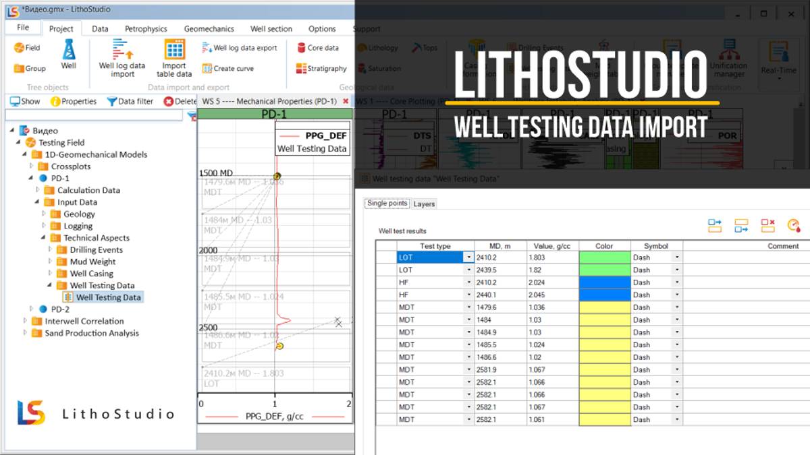Expand the Mud Weight folder
Screen dimensions: 810x455
pyautogui.click(x=50, y=262)
